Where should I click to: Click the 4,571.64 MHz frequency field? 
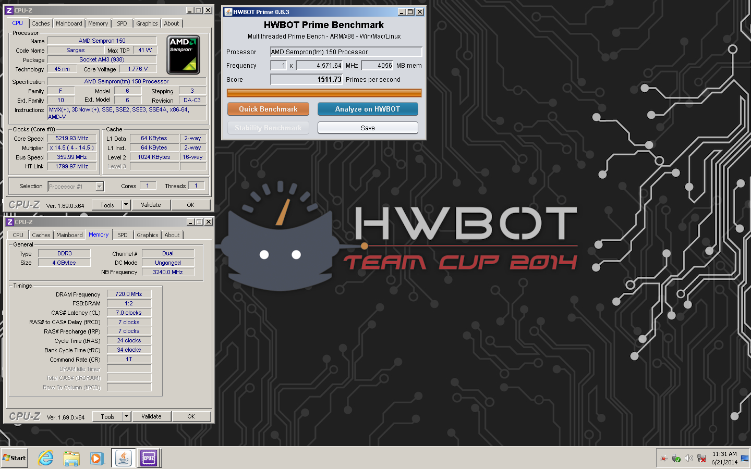tap(319, 65)
